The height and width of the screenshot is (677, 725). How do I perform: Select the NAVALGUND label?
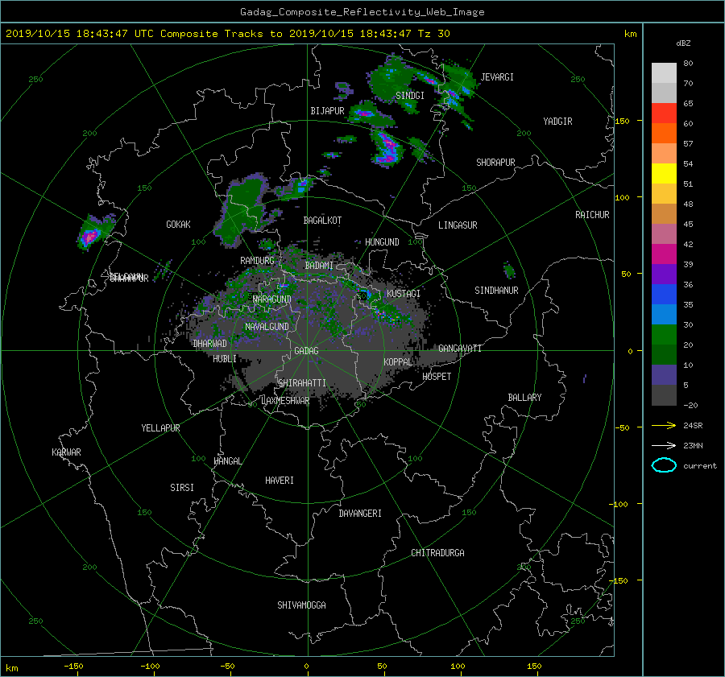pyautogui.click(x=267, y=327)
